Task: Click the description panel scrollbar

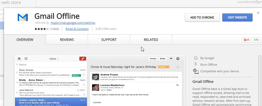Action: pos(260,81)
